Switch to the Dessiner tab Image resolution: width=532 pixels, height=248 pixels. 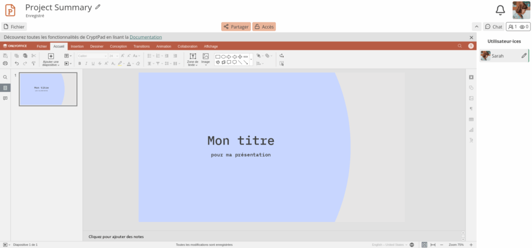[x=96, y=46]
